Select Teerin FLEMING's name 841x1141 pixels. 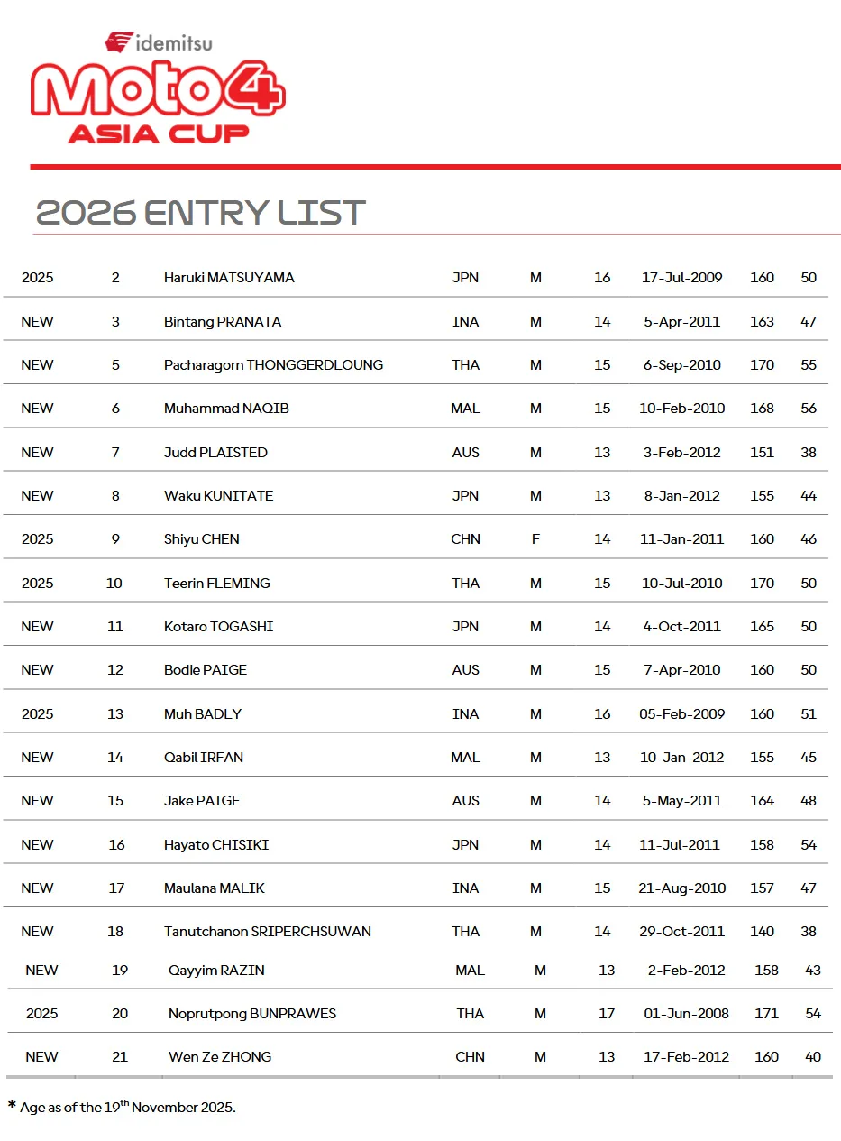click(216, 584)
